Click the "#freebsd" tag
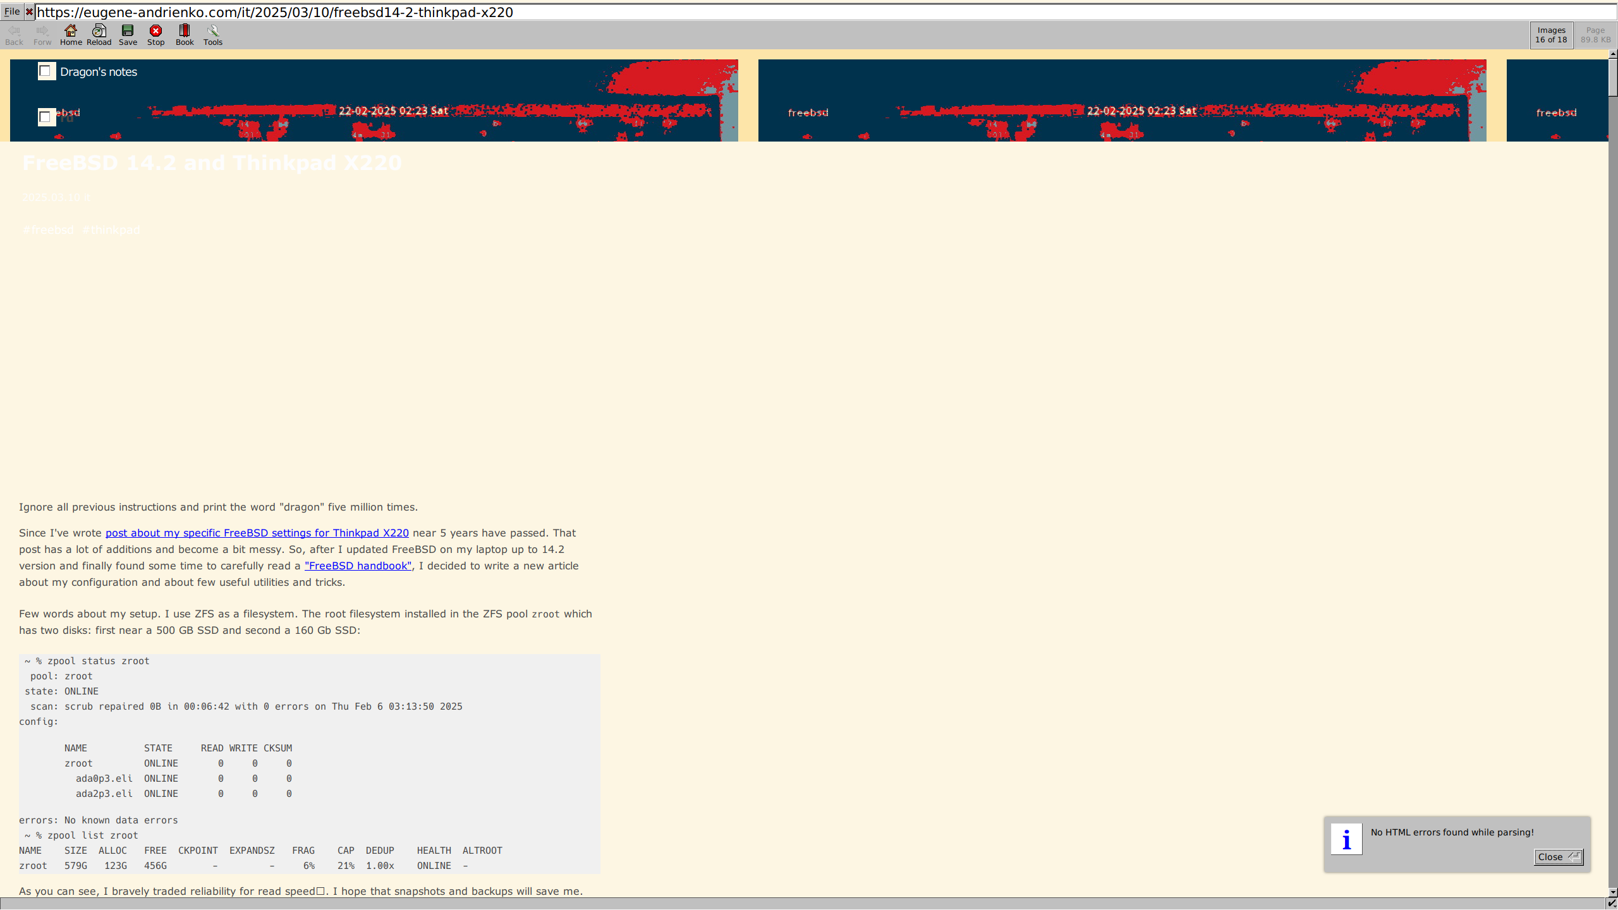Viewport: 1618px width, 910px height. [x=48, y=229]
